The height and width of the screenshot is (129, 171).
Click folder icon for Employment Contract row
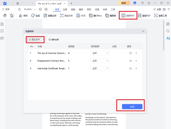131,61
